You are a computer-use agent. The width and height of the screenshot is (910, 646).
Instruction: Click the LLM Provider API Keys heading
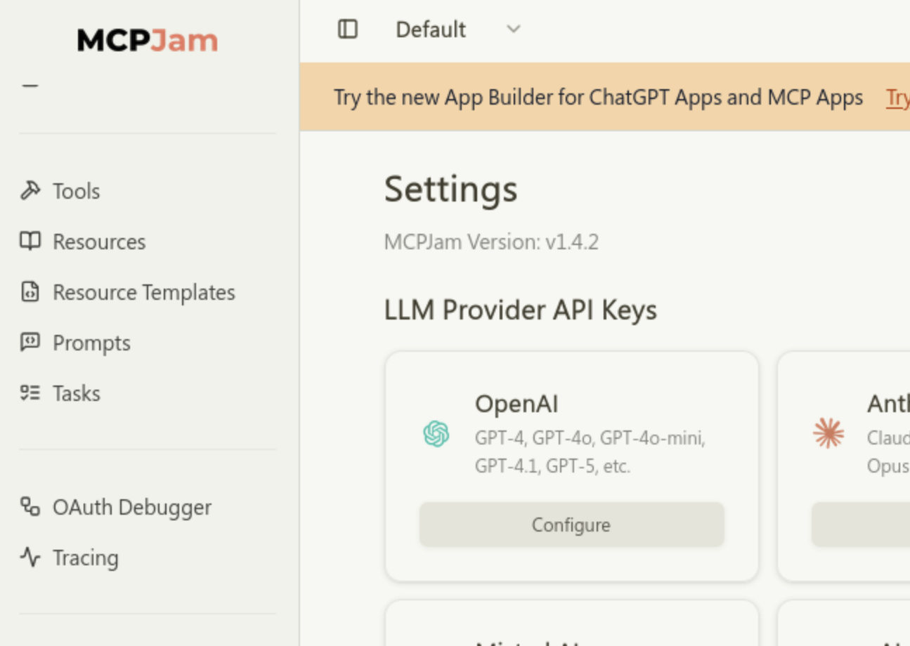(520, 310)
